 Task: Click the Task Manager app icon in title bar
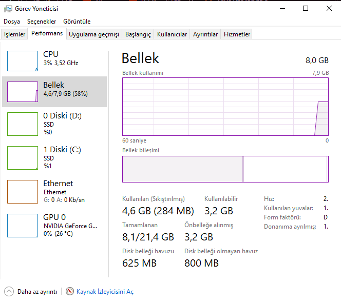(x=8, y=8)
